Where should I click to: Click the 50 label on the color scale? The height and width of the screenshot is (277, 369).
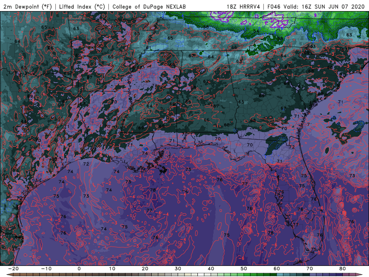pos(244,269)
